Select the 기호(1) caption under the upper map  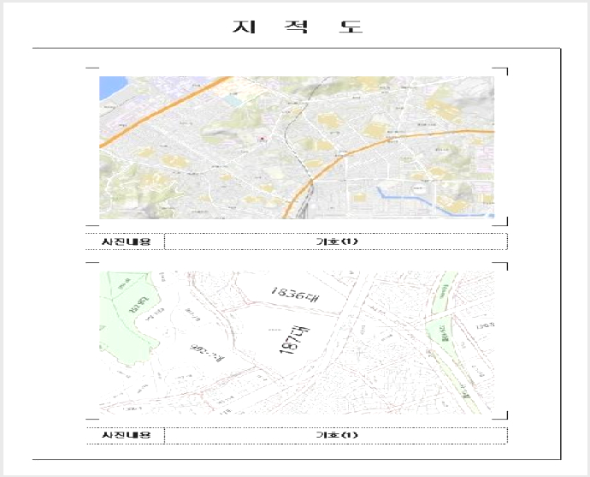336,241
